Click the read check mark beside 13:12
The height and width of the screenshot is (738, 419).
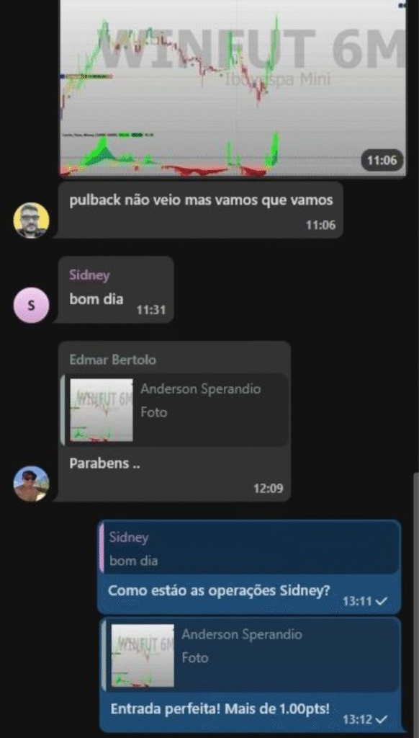pyautogui.click(x=382, y=720)
